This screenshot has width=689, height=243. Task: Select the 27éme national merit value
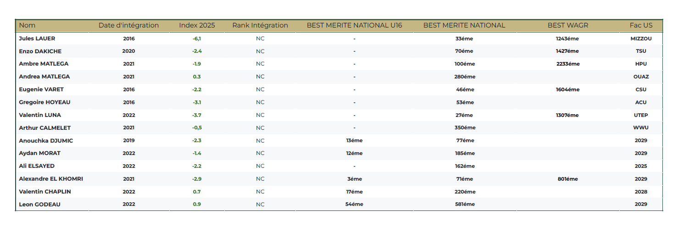pyautogui.click(x=464, y=115)
